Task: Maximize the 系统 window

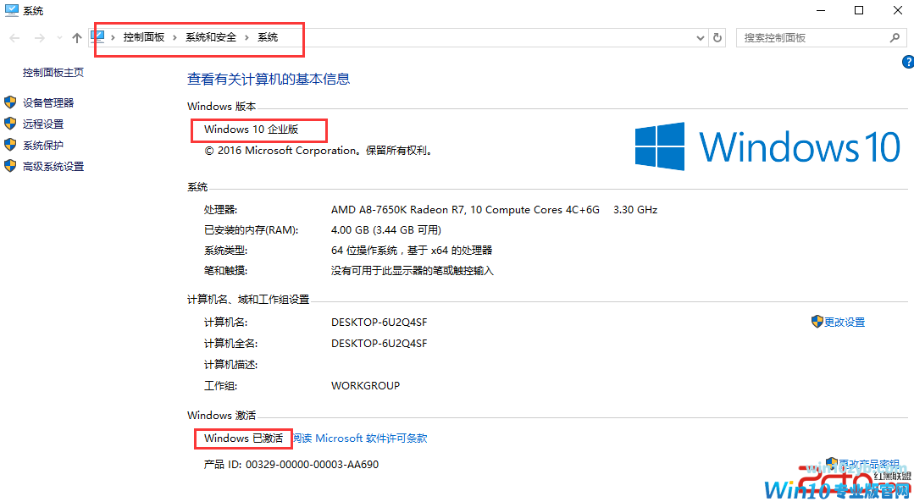Action: pos(859,10)
